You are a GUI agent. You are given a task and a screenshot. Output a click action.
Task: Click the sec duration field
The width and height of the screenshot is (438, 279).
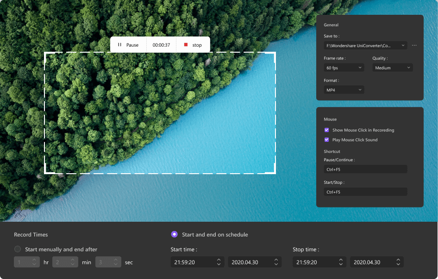(x=108, y=262)
